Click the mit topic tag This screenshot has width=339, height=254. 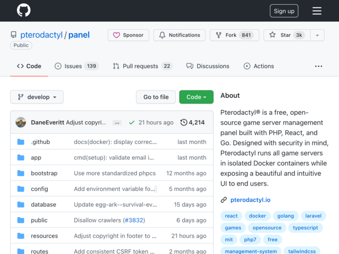click(x=229, y=240)
